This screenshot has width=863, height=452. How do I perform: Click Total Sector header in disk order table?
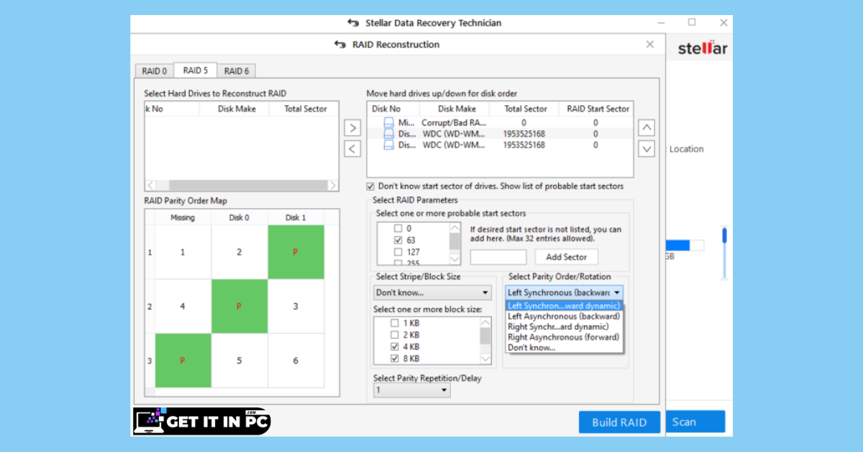tap(525, 109)
